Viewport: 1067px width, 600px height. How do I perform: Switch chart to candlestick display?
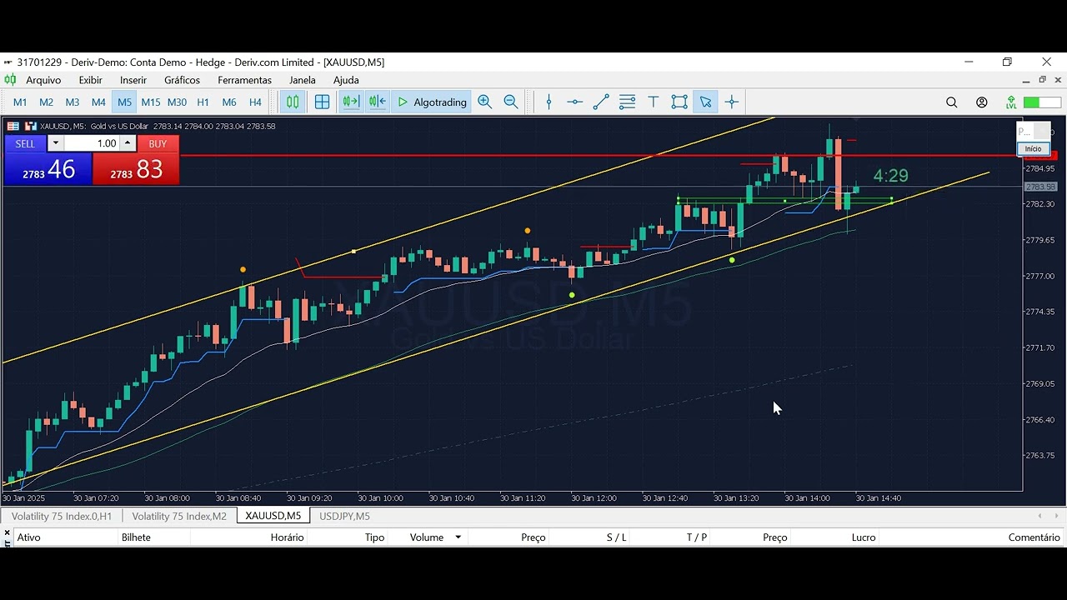(293, 102)
